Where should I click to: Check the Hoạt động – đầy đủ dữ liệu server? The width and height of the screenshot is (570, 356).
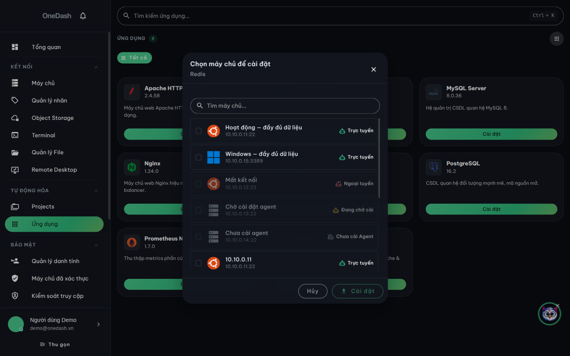199,131
